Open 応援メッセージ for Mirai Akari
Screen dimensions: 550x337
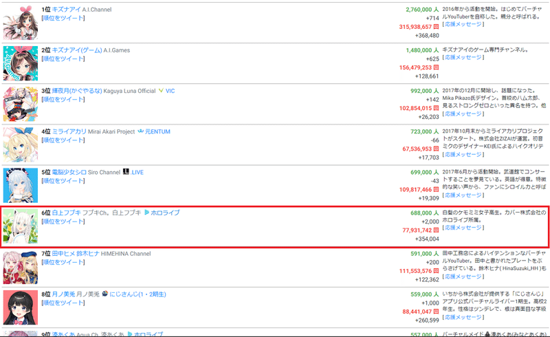click(x=463, y=155)
